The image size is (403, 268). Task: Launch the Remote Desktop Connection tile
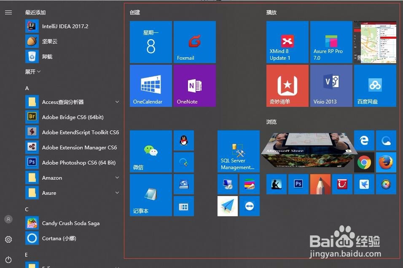pyautogui.click(x=228, y=184)
